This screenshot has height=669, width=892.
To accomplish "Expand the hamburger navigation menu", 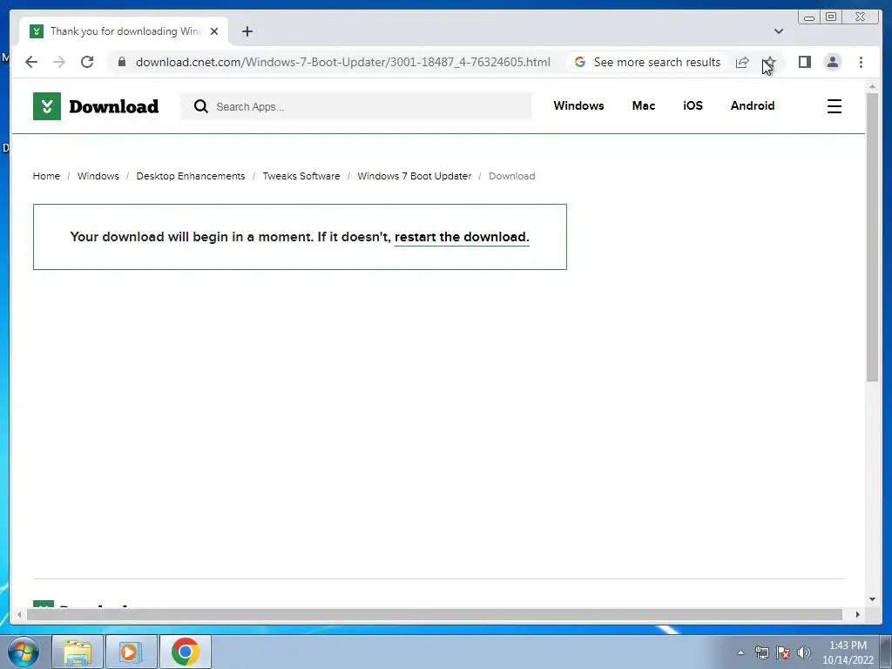I will tap(834, 106).
